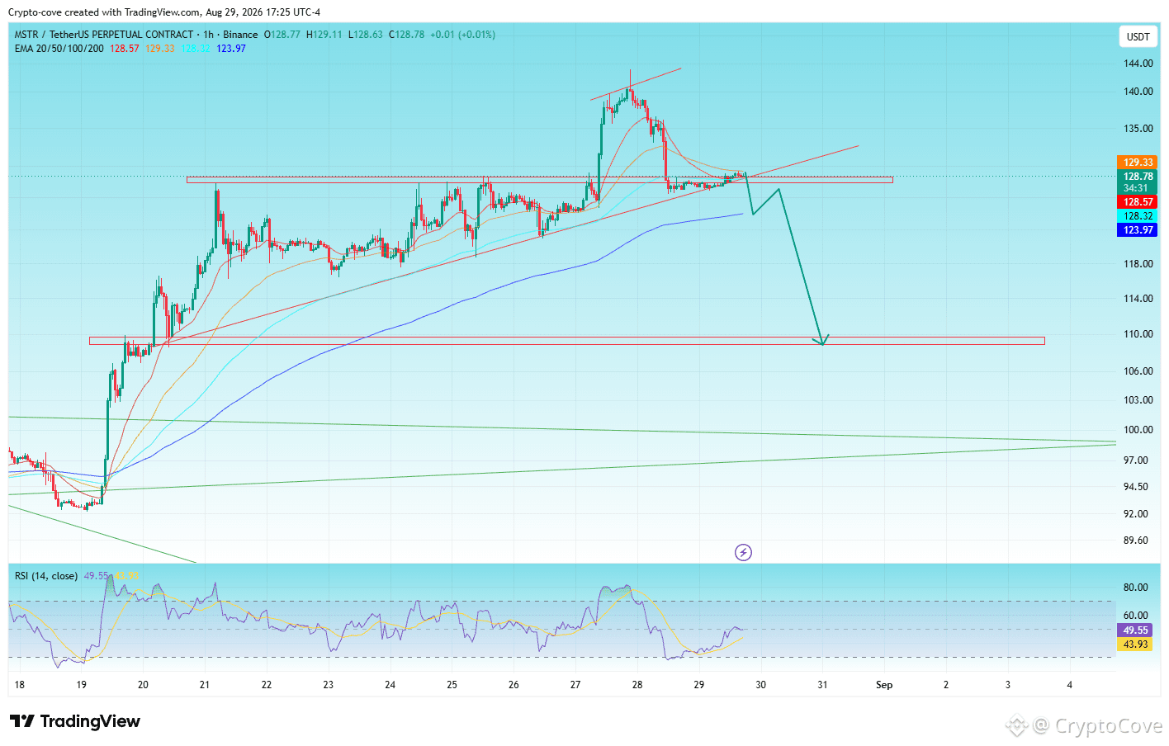This screenshot has width=1169, height=746.
Task: Click the "22" date label on the time axis
Action: (267, 685)
